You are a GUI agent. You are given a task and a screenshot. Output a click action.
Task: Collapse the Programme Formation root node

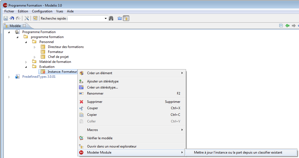[9, 32]
